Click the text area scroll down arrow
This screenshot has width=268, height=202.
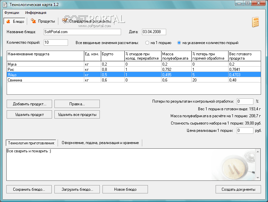point(258,178)
